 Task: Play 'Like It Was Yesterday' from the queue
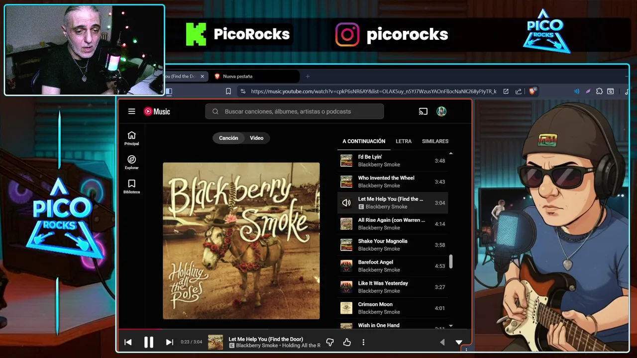point(393,287)
